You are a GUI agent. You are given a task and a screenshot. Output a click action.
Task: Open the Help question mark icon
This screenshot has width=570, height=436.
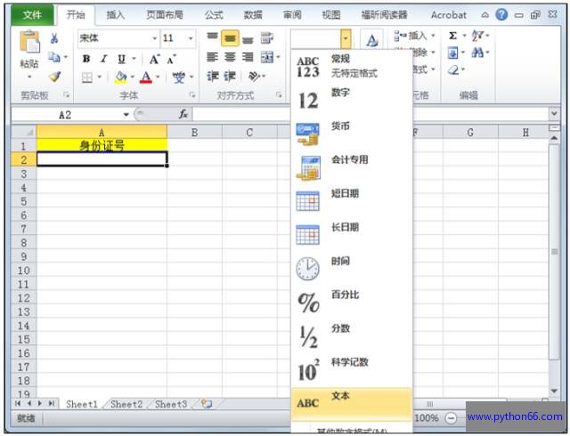pos(501,14)
